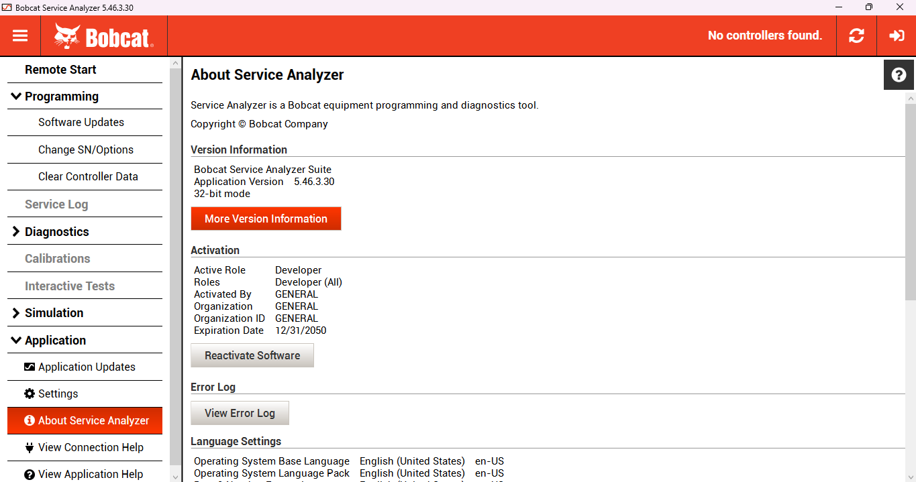Click the Organization ID GENERAL value
Viewport: 916px width, 482px height.
[x=297, y=318]
